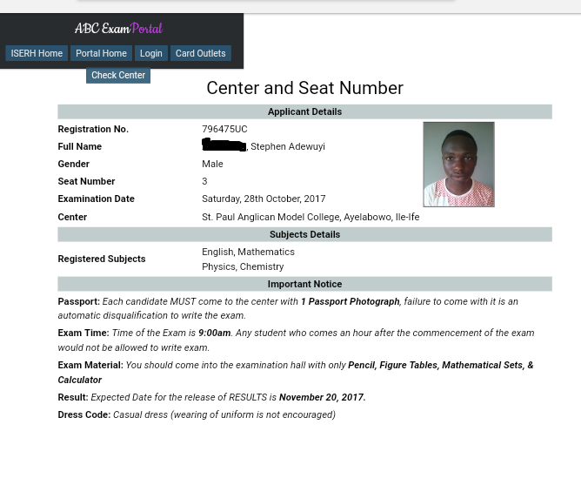Open the Card Outlets page
Screen dimensions: 581x485
pyautogui.click(x=200, y=53)
